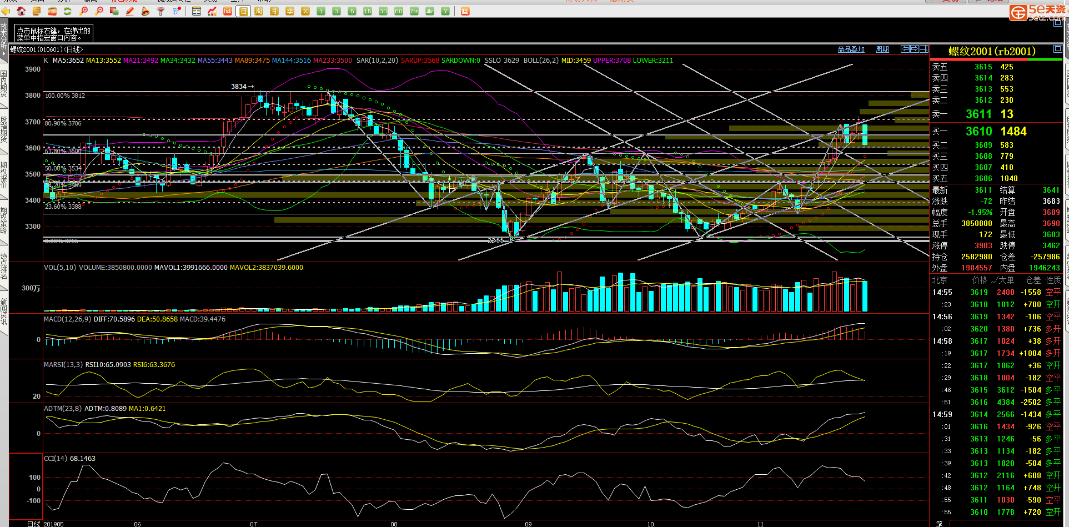The image size is (1069, 527).
Task: Select the daily (日) period button
Action: (x=243, y=11)
